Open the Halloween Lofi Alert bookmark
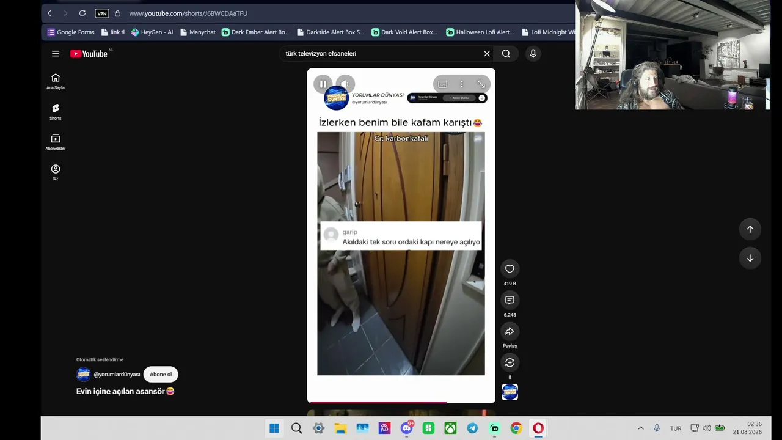Image resolution: width=782 pixels, height=440 pixels. coord(480,32)
